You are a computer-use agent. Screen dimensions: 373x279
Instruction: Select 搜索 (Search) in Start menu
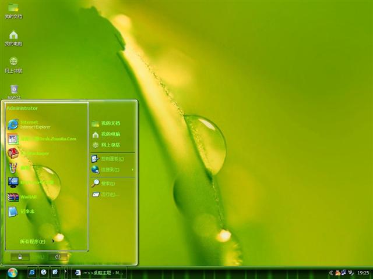[x=108, y=183]
